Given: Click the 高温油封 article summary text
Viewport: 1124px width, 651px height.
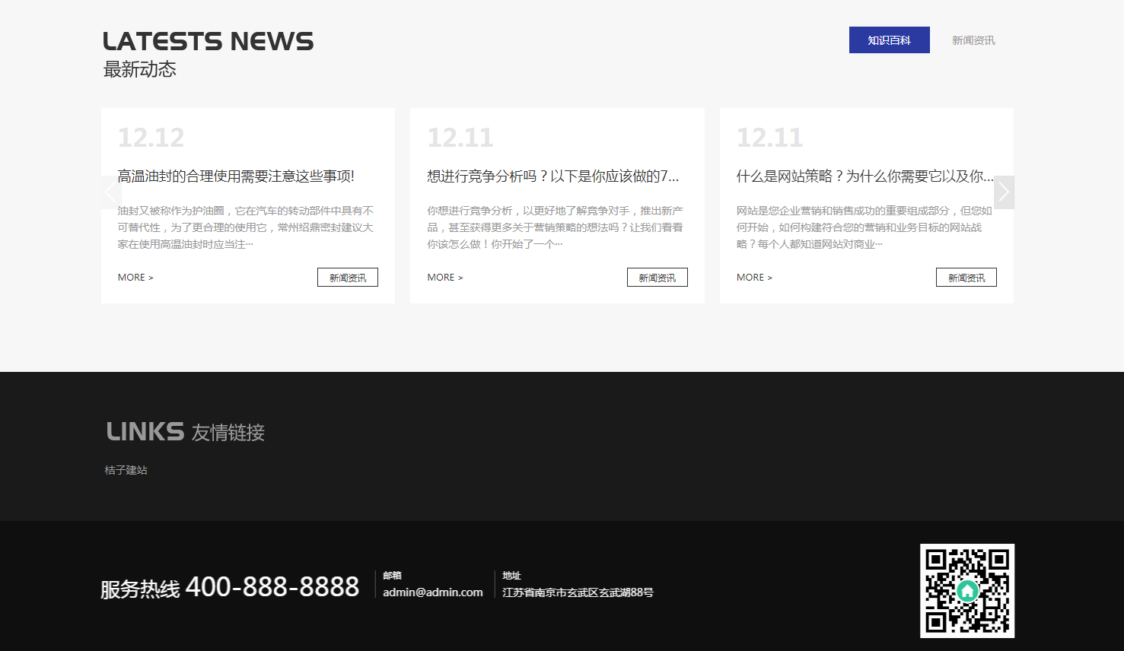Looking at the screenshot, I should tap(246, 227).
